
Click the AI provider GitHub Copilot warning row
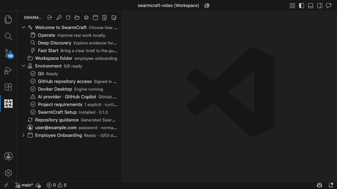pyautogui.click(x=69, y=97)
